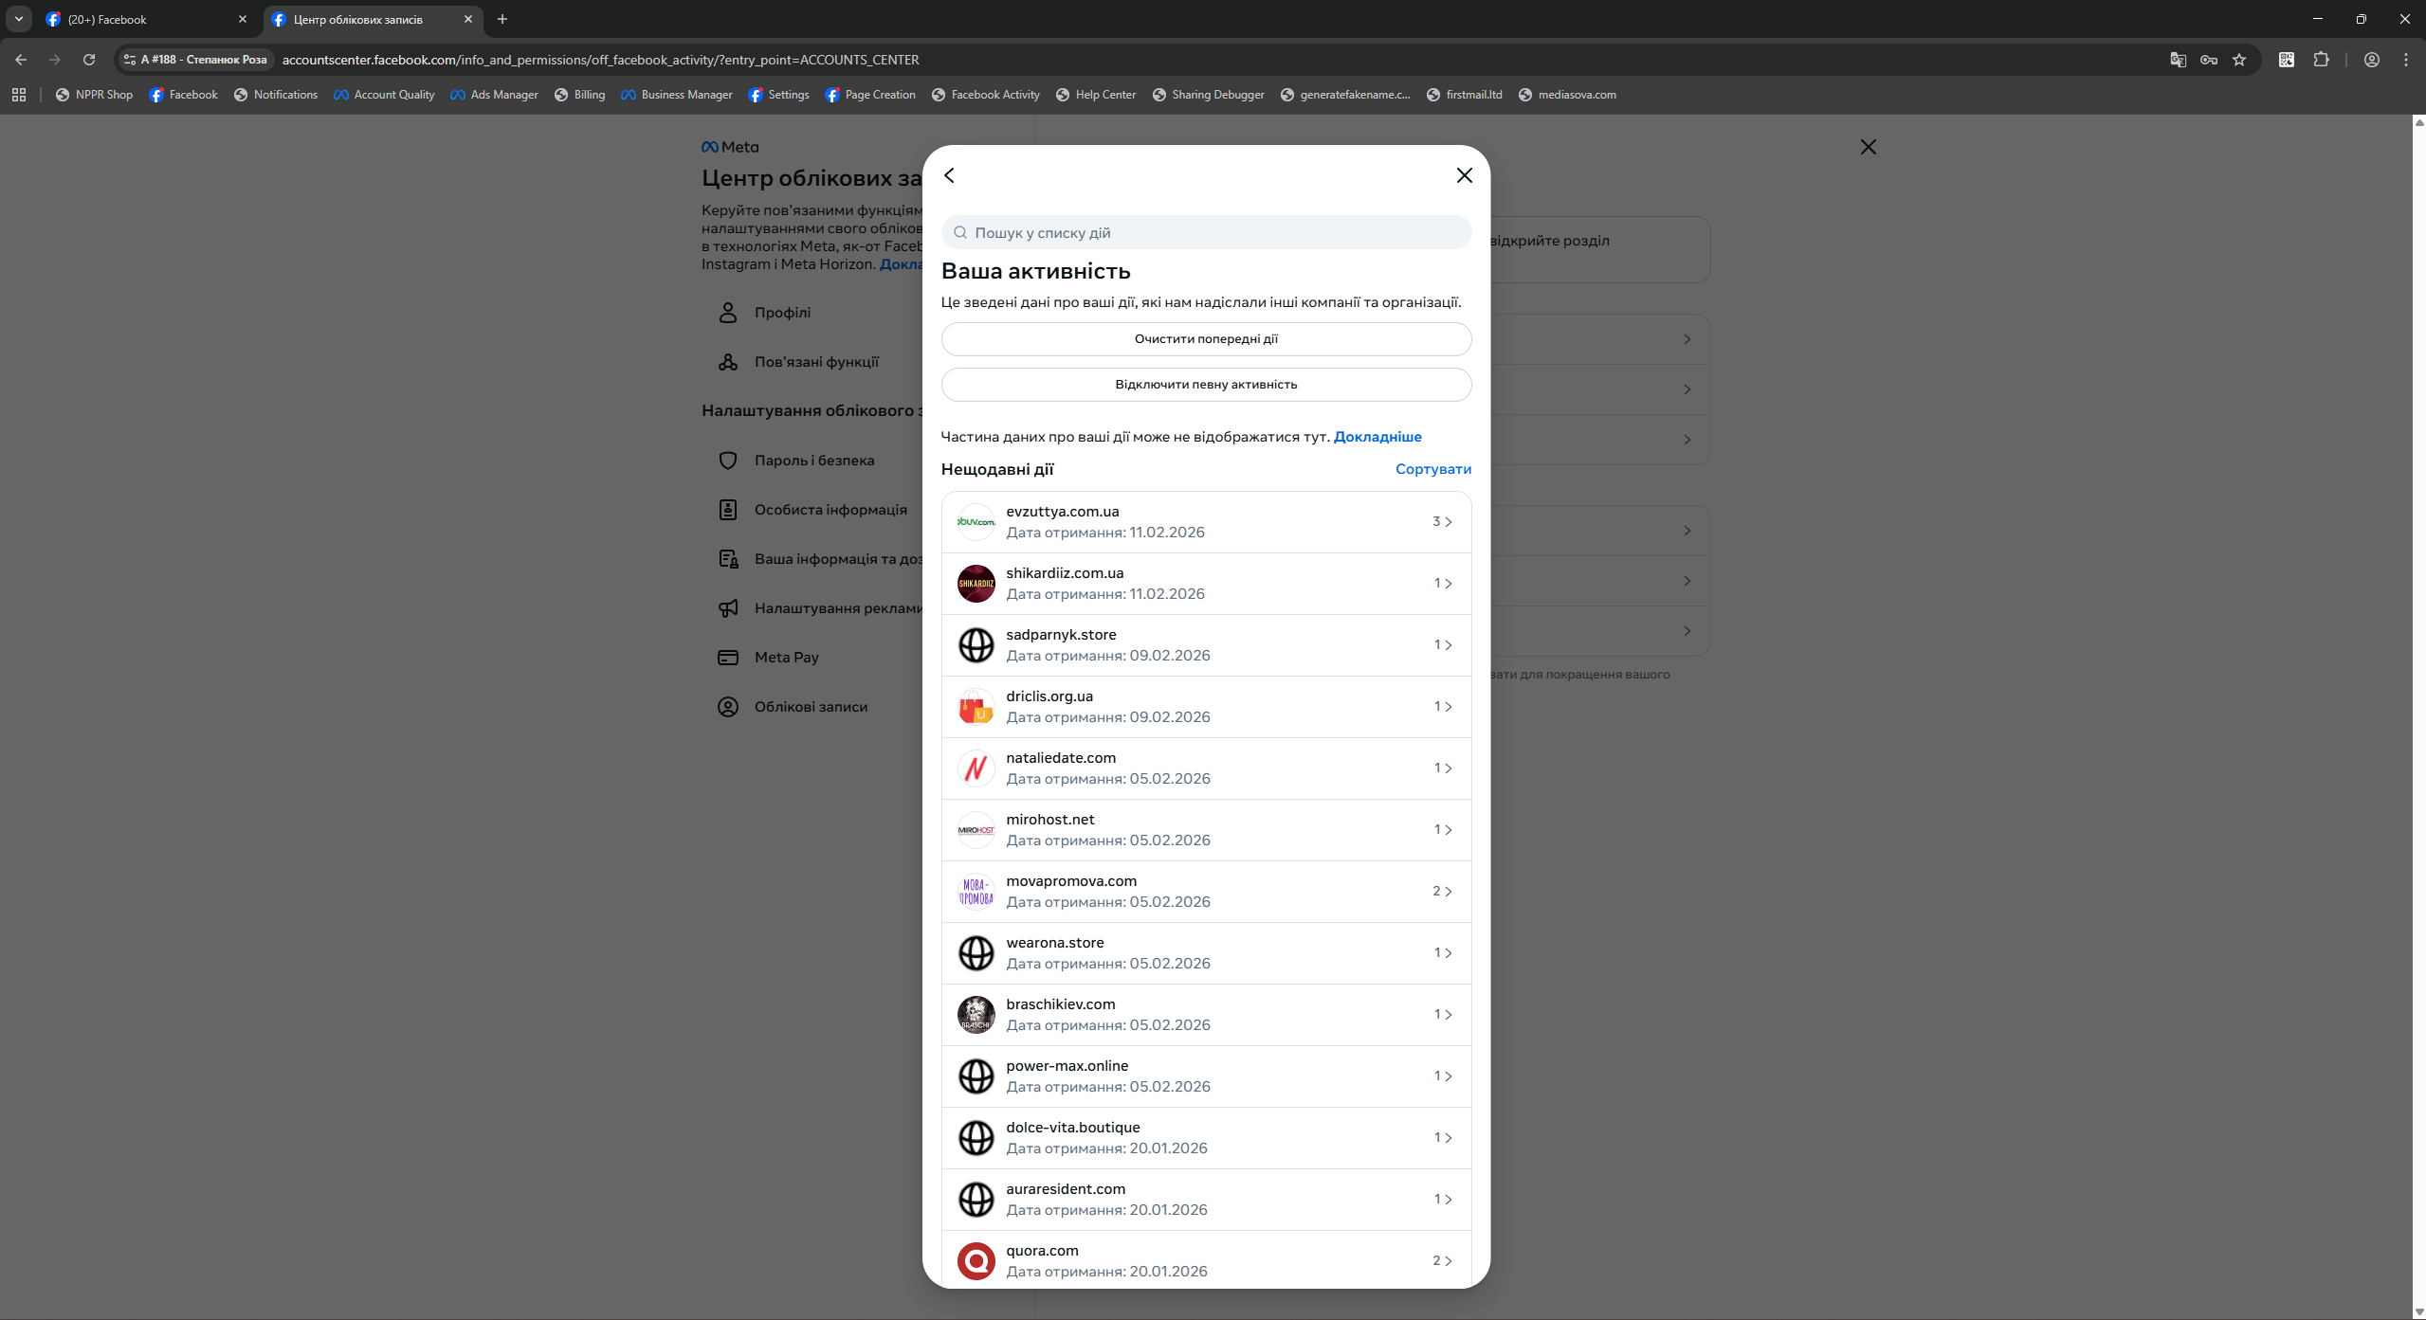Expand movapromova.com activity details
Viewport: 2426px width, 1320px height.
tap(1206, 891)
